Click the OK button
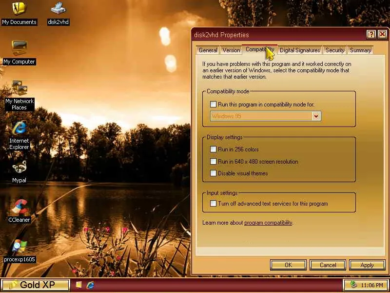390x293 pixels. (288, 265)
